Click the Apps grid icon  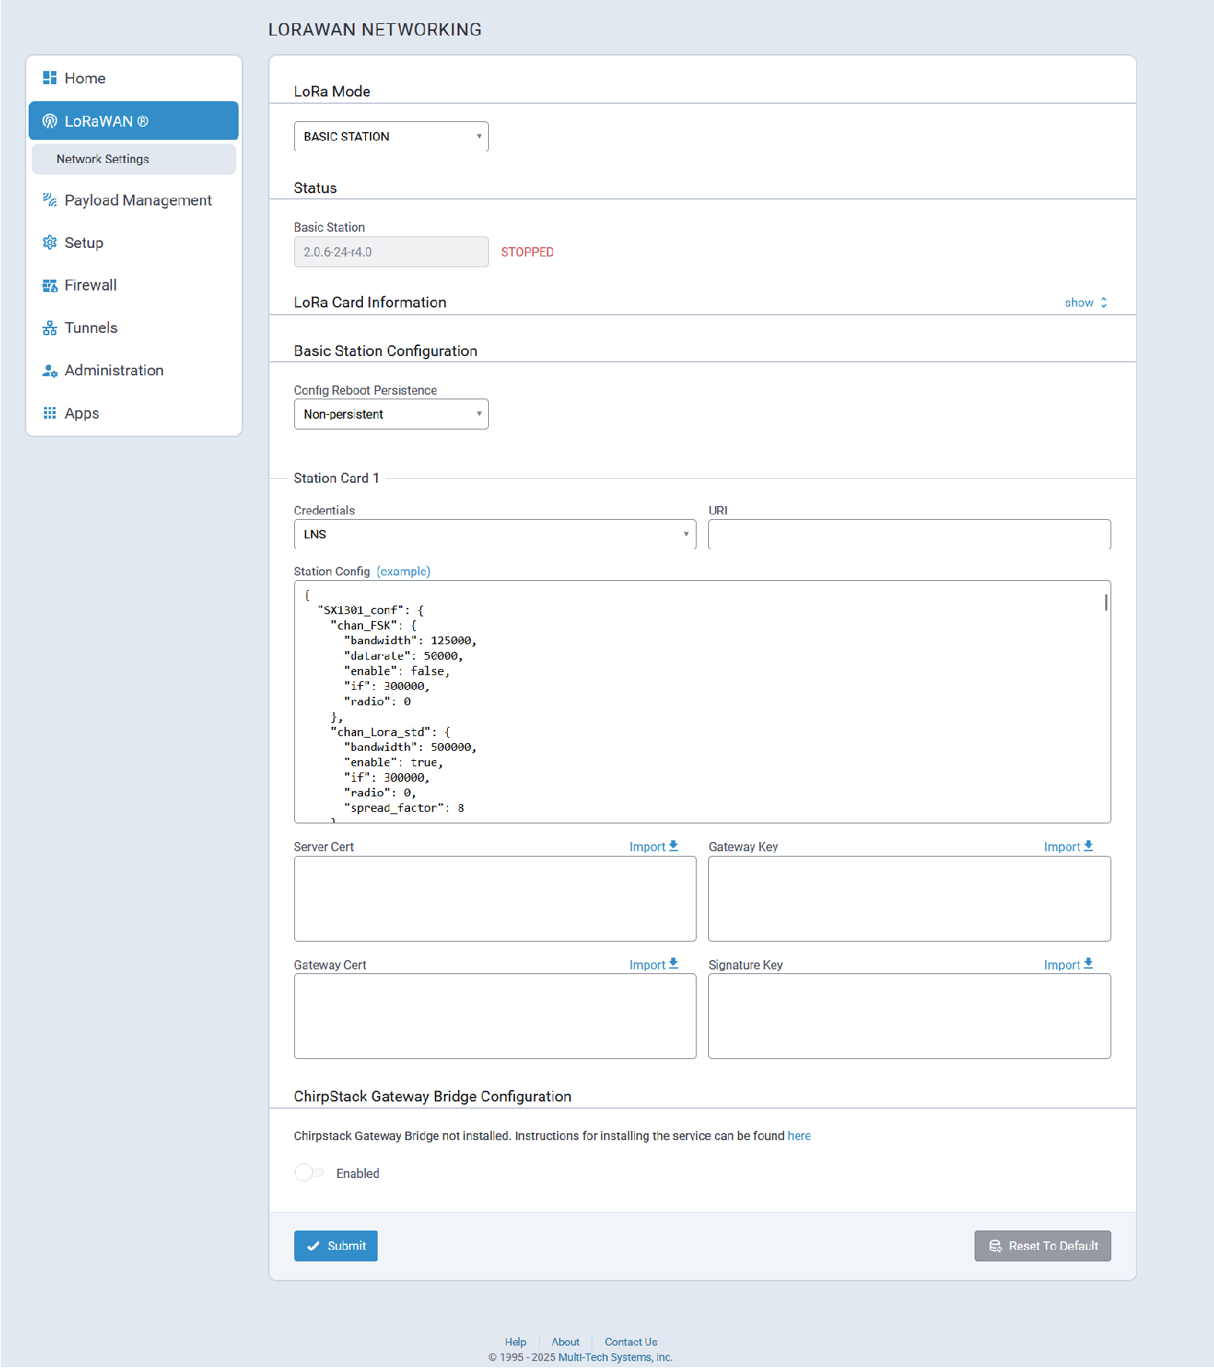pos(49,413)
